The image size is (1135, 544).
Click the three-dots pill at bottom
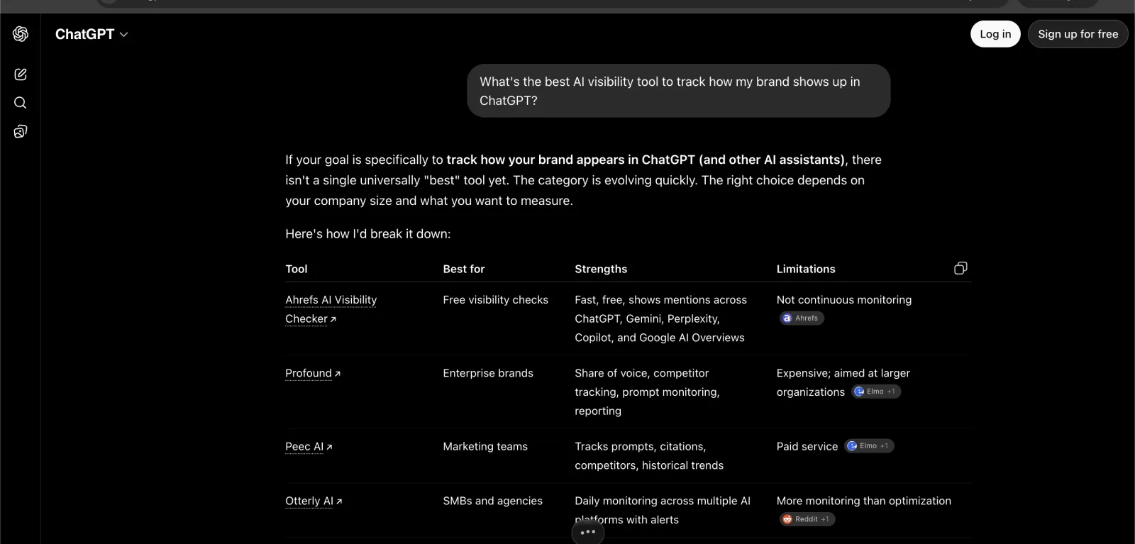click(588, 532)
